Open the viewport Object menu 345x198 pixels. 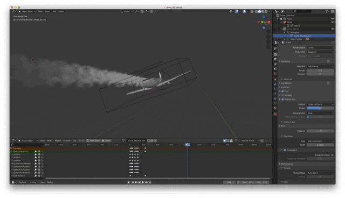(x=61, y=11)
